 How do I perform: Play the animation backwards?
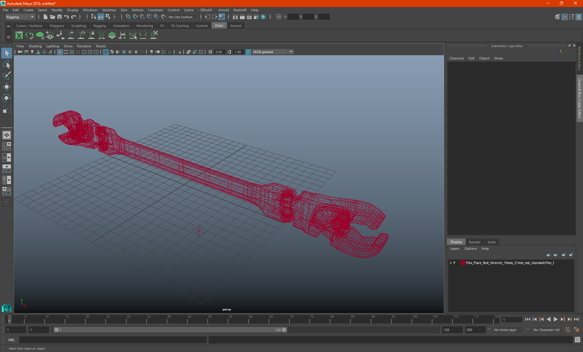[x=549, y=319]
